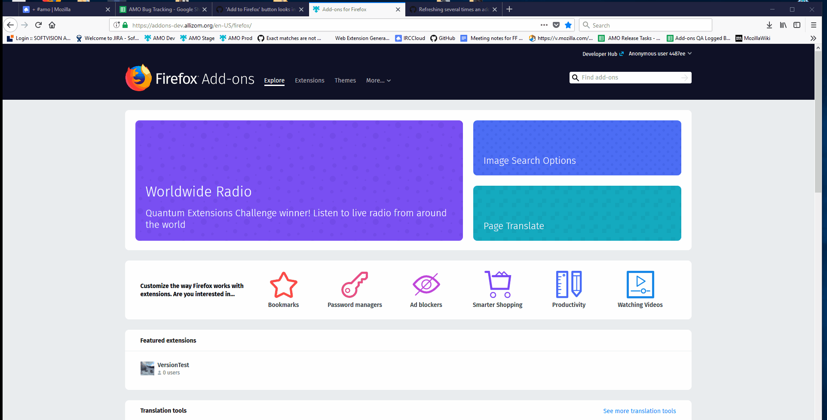Viewport: 827px width, 420px height.
Task: Click site information icon in URL bar
Action: pos(116,25)
